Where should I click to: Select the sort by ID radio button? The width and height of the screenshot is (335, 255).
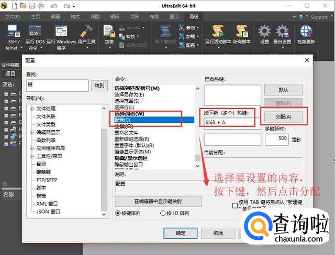click(x=163, y=213)
